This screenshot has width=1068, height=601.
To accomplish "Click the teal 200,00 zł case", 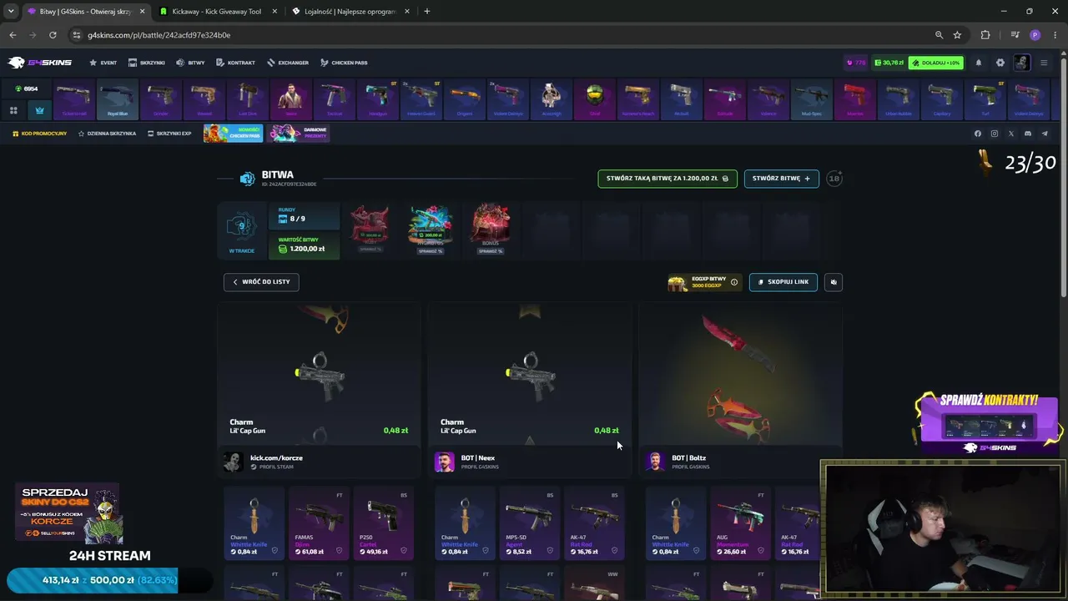I will (431, 224).
